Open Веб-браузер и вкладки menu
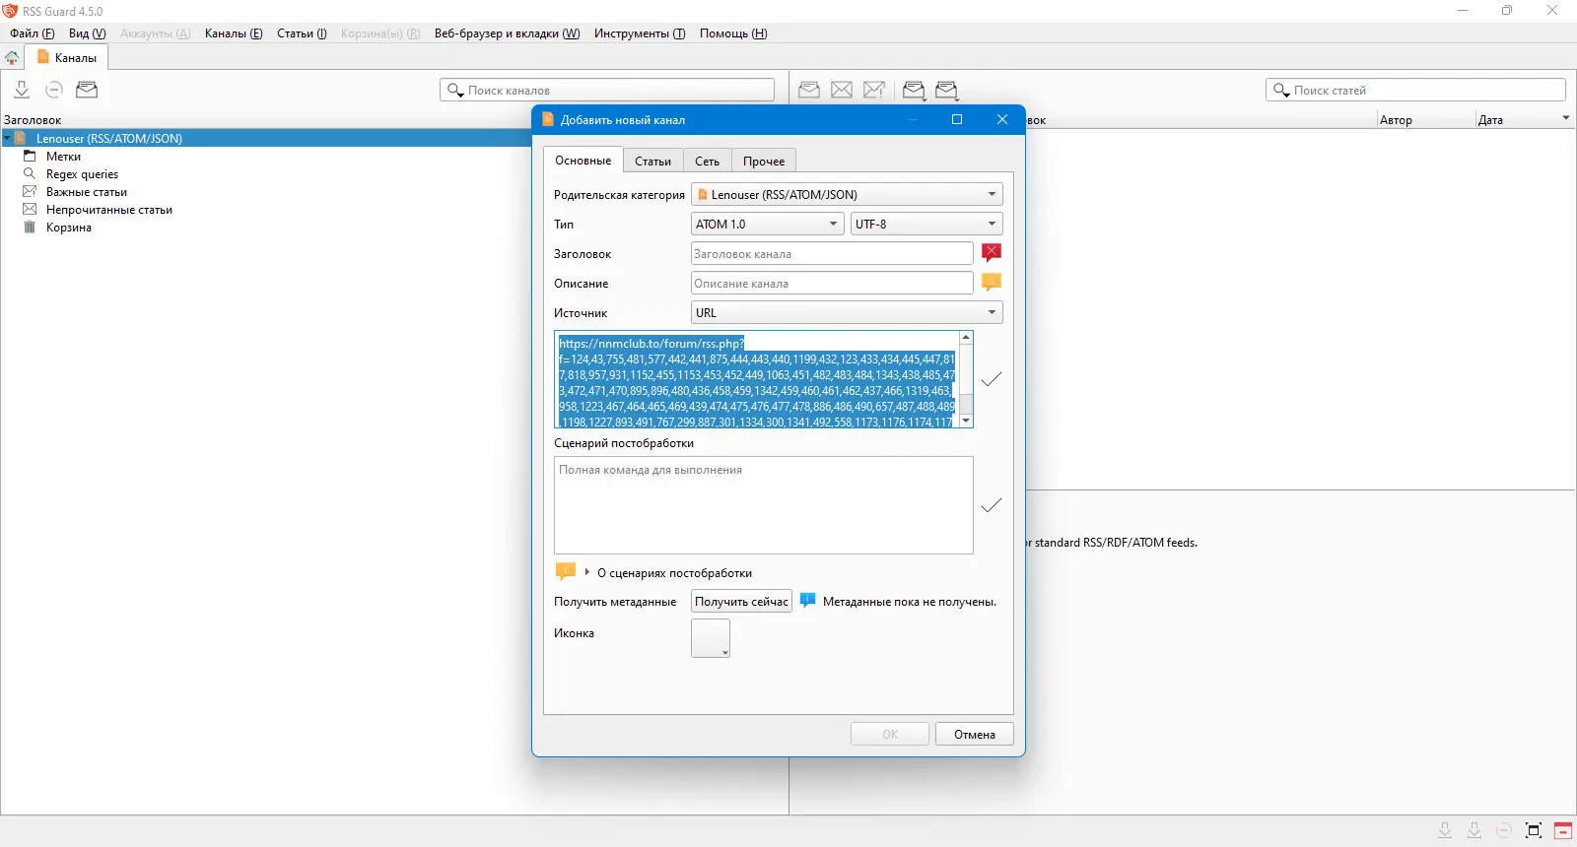The width and height of the screenshot is (1577, 847). coord(507,33)
